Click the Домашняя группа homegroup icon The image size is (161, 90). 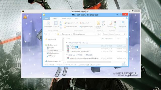pos(46,61)
